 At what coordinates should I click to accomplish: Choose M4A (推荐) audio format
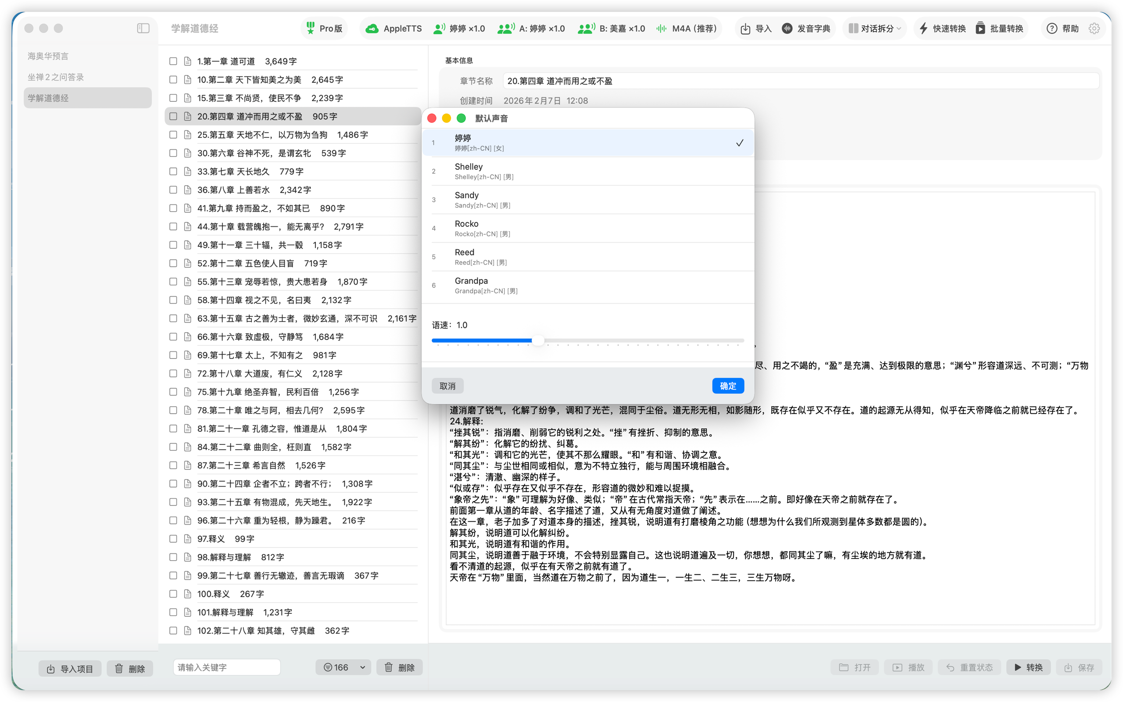pyautogui.click(x=687, y=29)
